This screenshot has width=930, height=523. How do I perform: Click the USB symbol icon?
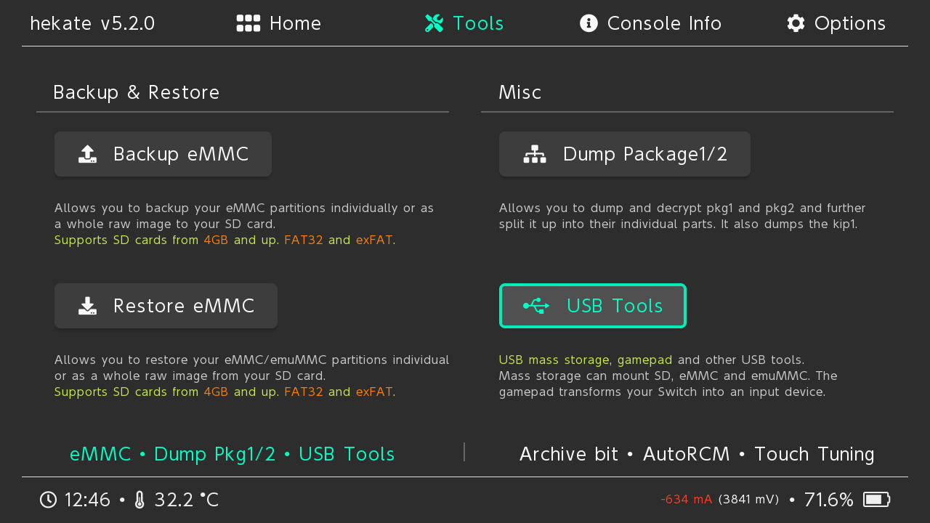tap(536, 306)
